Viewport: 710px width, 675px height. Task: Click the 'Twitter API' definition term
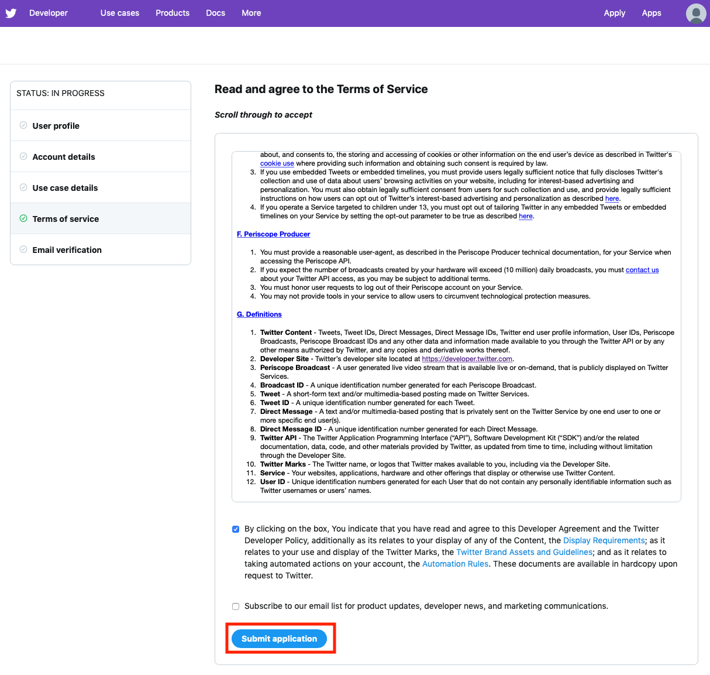[x=278, y=438]
